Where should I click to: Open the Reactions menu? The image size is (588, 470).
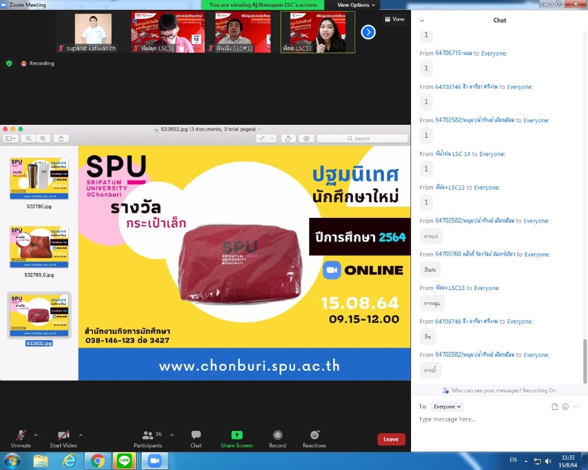(314, 439)
